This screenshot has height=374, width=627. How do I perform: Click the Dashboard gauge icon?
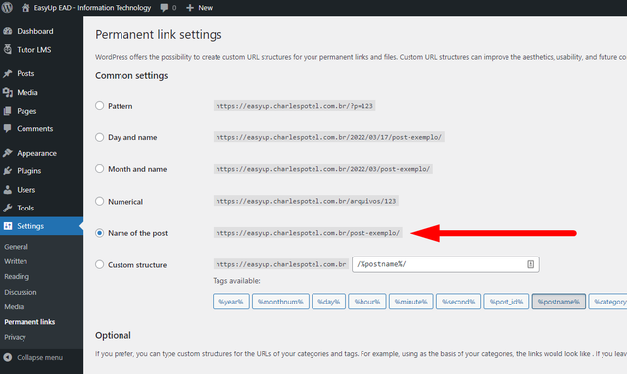[8, 31]
